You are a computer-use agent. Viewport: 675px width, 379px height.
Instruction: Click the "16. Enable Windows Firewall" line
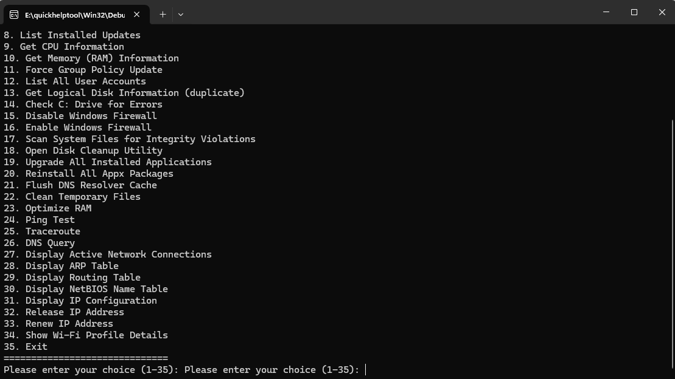[77, 127]
